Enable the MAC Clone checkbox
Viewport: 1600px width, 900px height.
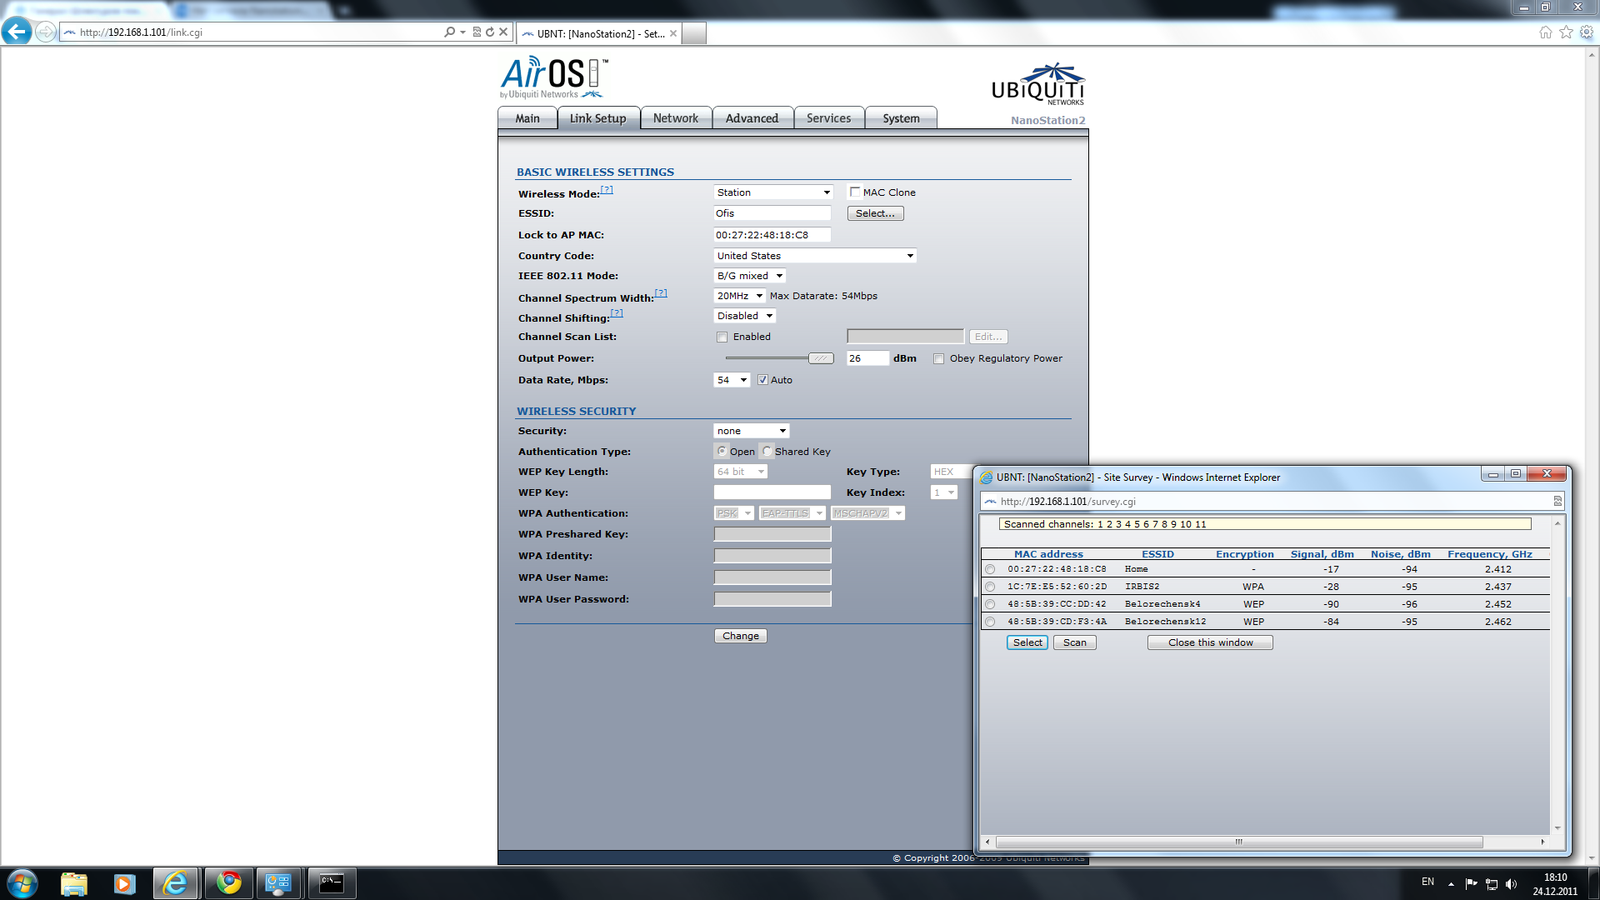pyautogui.click(x=855, y=192)
